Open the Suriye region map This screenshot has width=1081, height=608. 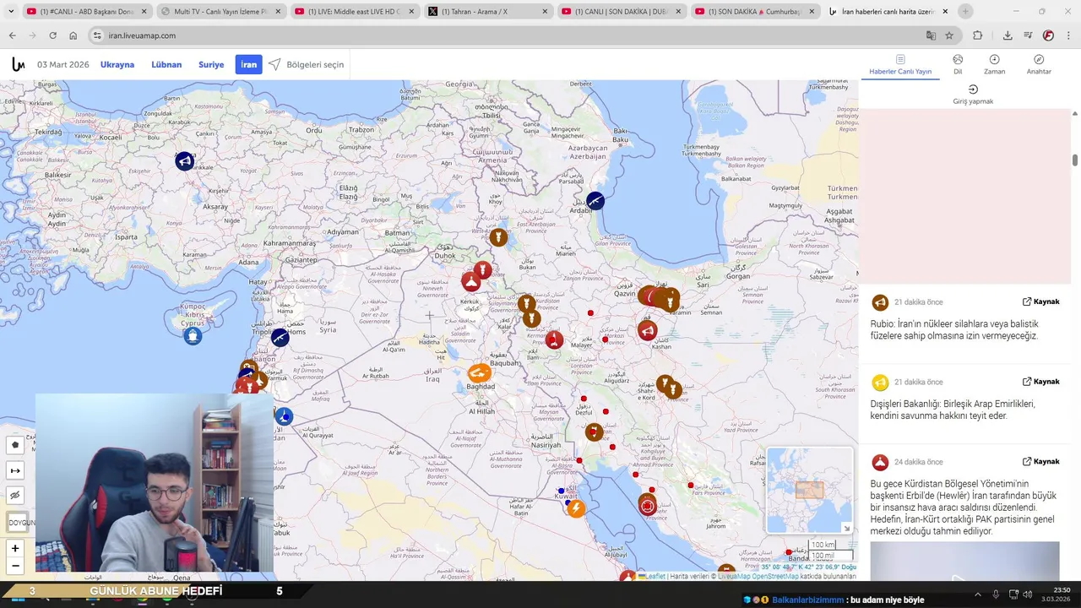coord(211,64)
